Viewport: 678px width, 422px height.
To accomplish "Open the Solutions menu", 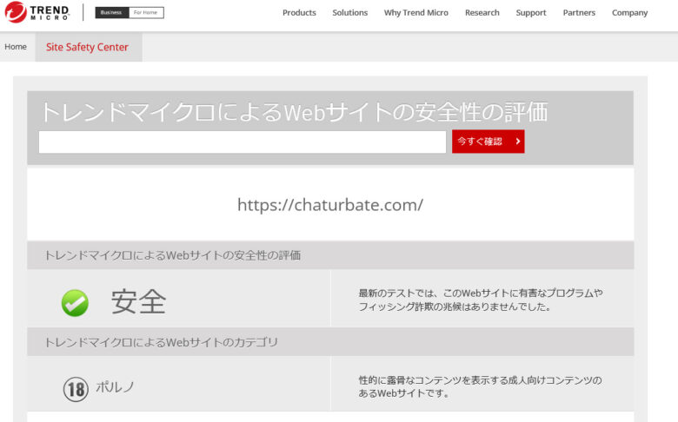I will coord(349,13).
